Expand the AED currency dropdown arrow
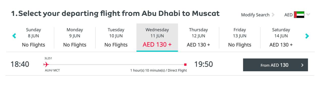 coord(308,15)
